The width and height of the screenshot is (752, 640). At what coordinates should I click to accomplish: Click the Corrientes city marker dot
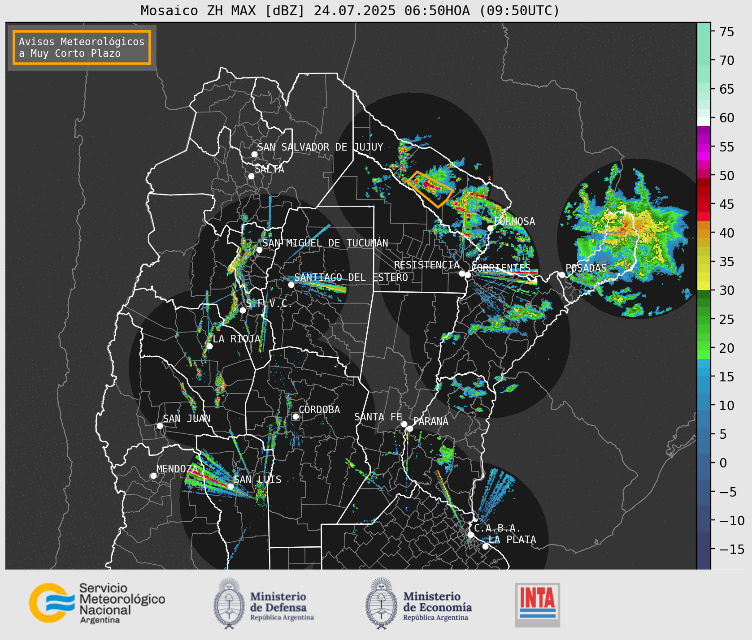pos(468,275)
